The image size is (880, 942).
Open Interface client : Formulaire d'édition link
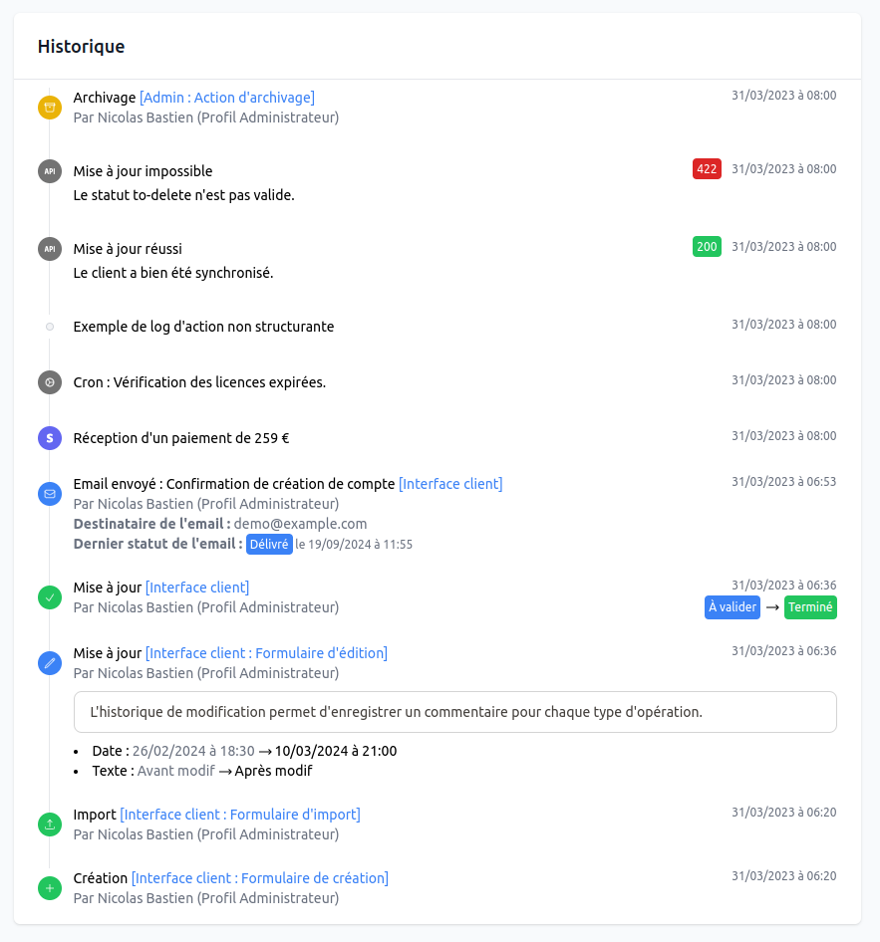coord(266,653)
